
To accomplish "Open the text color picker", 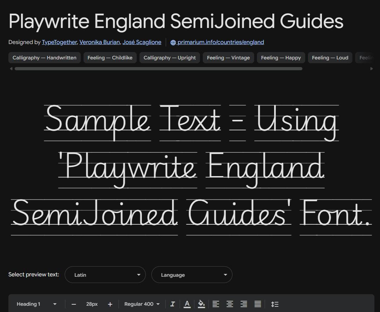I will tap(187, 304).
